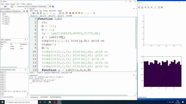Screen dimensions: 186x104
Task: Open file browser path dropdown
Action: pyautogui.click(x=22, y=11)
